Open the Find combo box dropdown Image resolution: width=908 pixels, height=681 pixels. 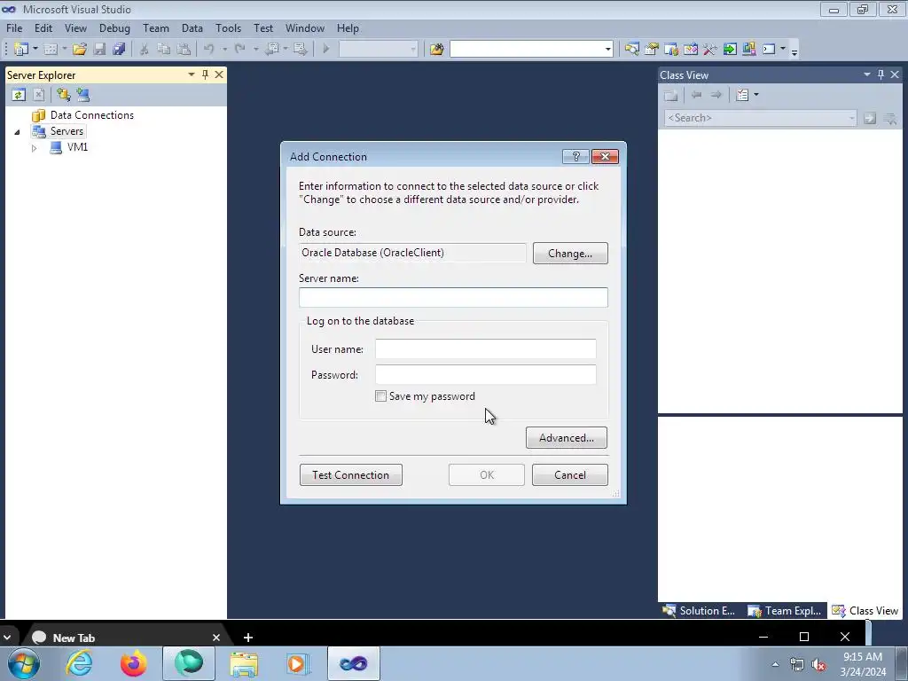click(x=607, y=50)
